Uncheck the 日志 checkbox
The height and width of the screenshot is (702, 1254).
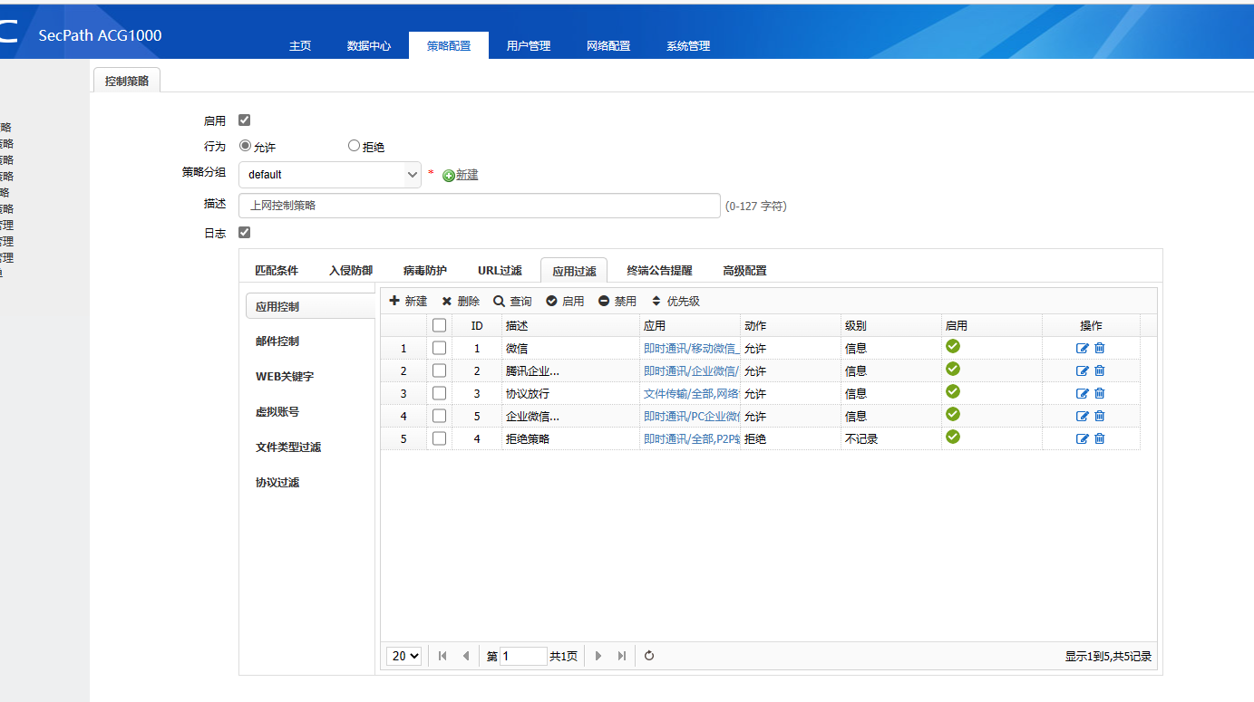(244, 233)
